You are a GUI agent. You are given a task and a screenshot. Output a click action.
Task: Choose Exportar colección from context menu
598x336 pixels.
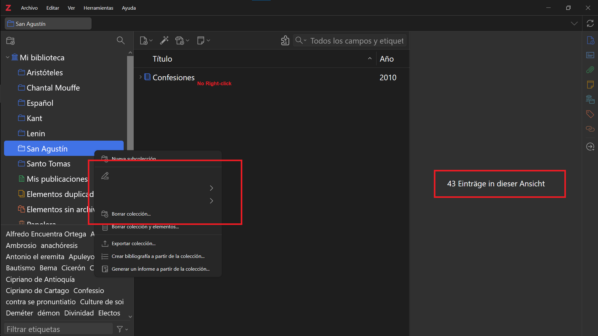click(133, 243)
